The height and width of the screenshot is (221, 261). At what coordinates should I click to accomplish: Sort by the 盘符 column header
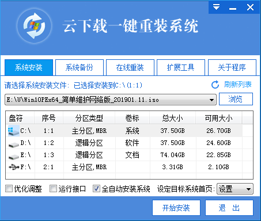coord(20,118)
